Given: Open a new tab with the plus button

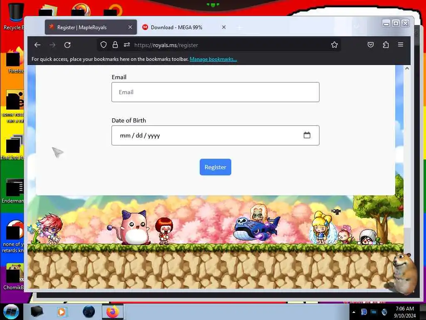Looking at the screenshot, I should point(239,28).
